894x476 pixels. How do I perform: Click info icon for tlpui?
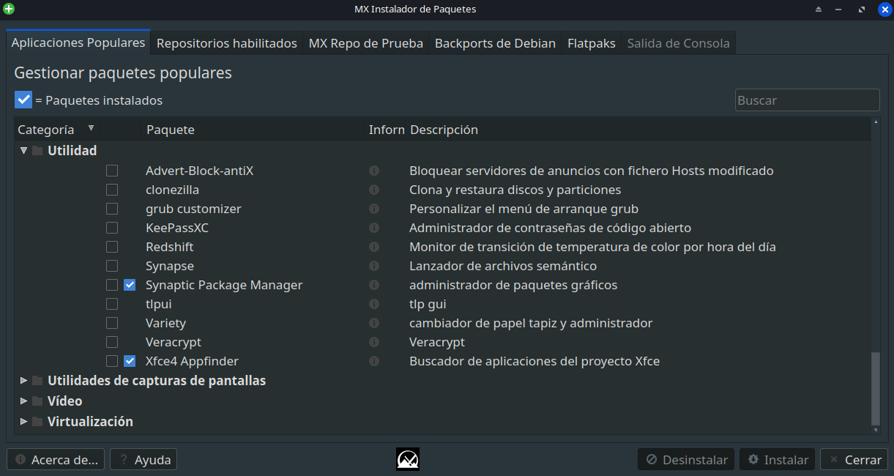tap(373, 304)
